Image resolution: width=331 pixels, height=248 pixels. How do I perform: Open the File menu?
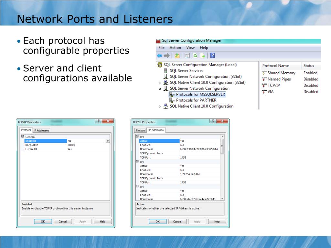pos(161,48)
